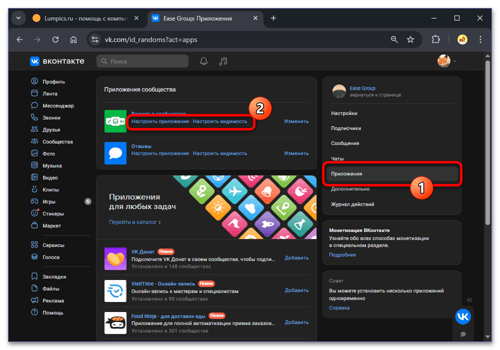
Task: Open the tab search dropdown arrow
Action: coord(18,18)
